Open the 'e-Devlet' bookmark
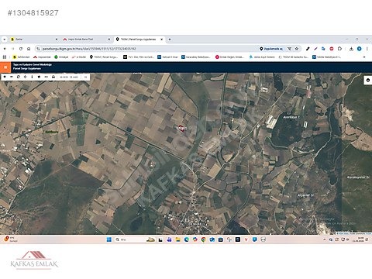The height and width of the screenshot is (279, 372). click(x=79, y=57)
